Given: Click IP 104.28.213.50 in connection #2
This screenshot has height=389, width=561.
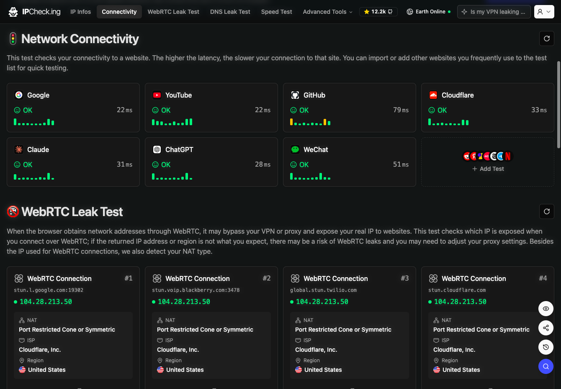Looking at the screenshot, I should pos(184,301).
